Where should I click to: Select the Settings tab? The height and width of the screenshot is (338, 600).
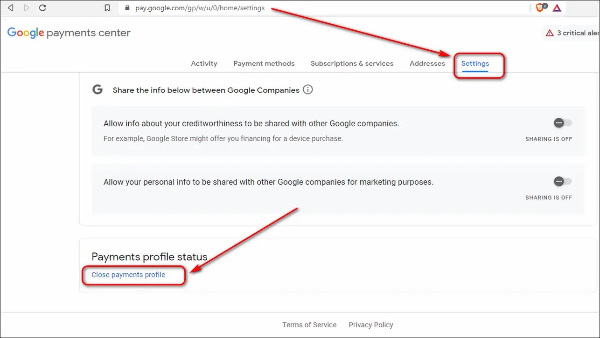tap(475, 63)
